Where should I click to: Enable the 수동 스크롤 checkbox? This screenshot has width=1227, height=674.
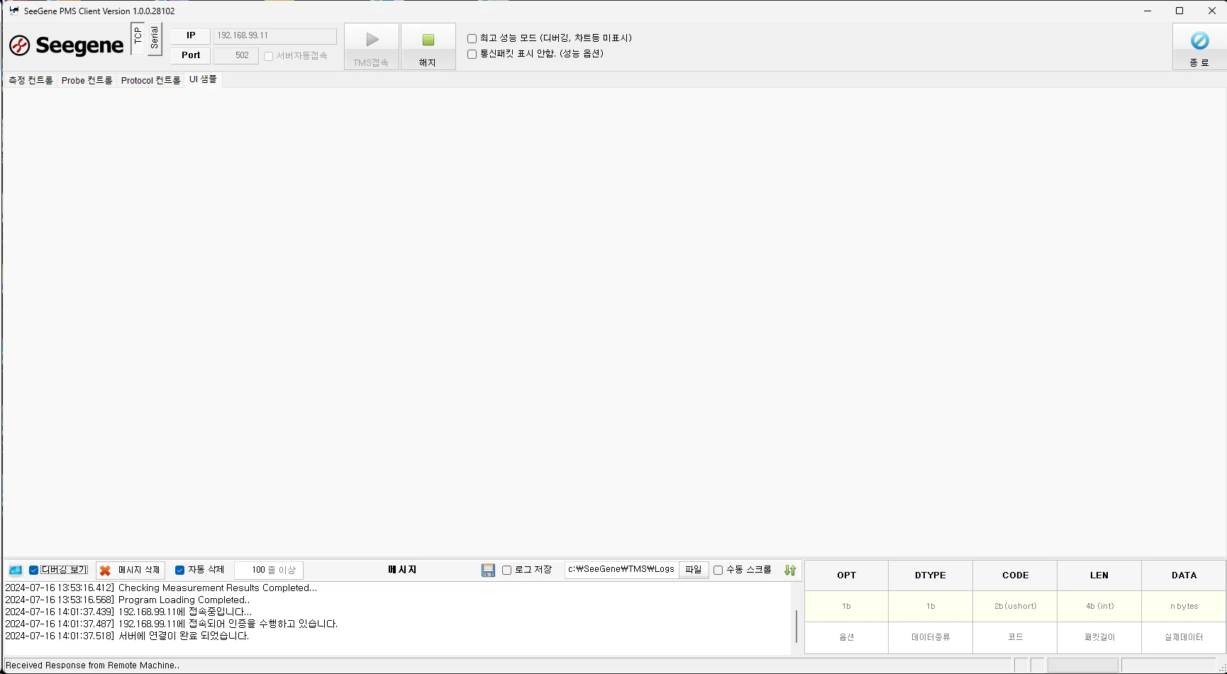point(718,570)
